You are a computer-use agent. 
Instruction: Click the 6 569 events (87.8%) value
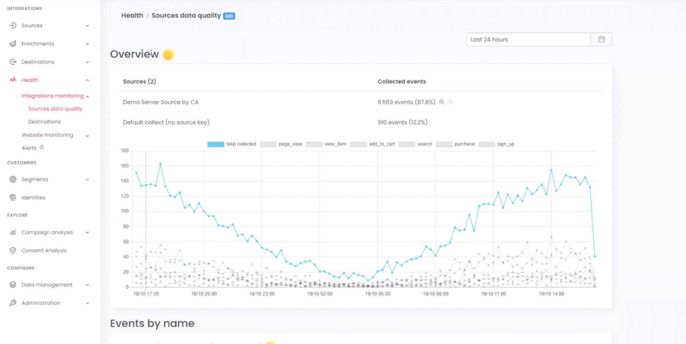[406, 102]
